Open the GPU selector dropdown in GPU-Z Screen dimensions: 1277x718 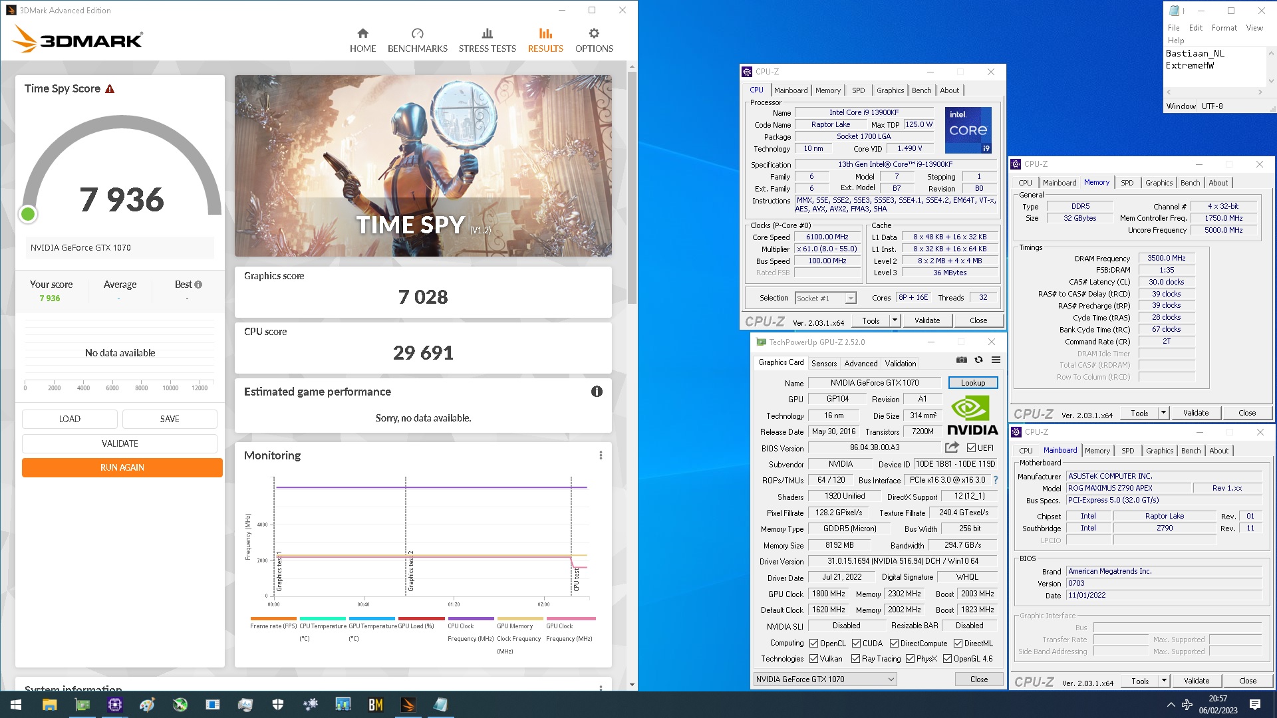(x=825, y=679)
